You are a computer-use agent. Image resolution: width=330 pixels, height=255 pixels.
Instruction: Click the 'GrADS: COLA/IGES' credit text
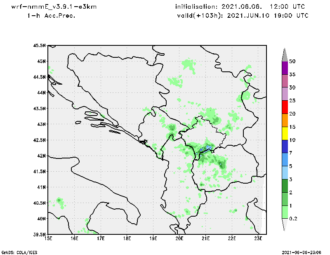(x=19, y=252)
